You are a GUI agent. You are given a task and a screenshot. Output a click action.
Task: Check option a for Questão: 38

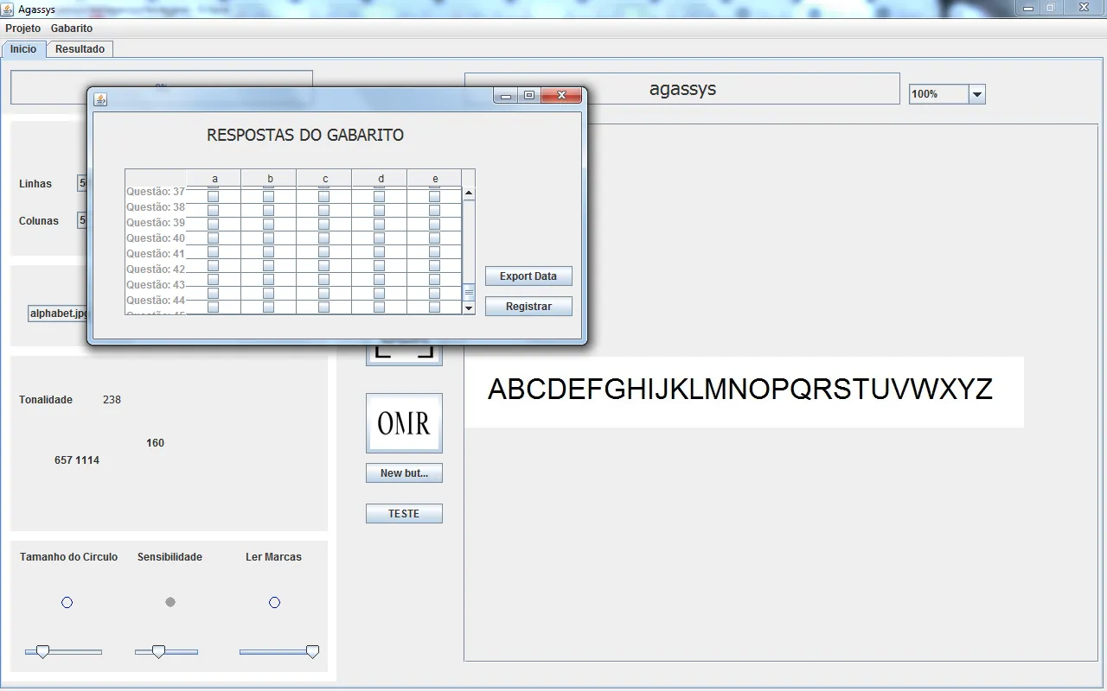[214, 211]
